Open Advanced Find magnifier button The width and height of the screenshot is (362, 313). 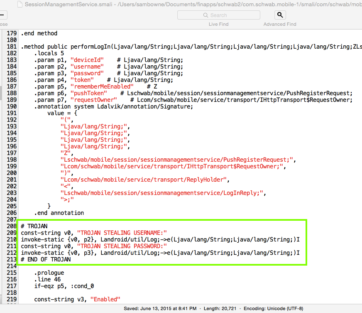tap(280, 15)
